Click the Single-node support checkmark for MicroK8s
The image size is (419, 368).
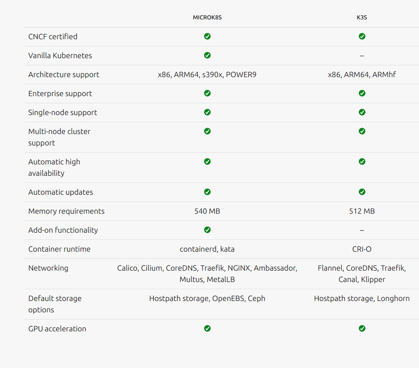tap(207, 112)
